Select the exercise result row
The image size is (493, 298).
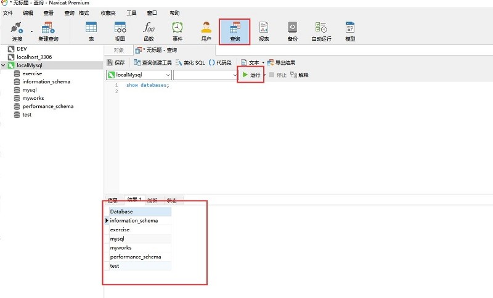[x=140, y=230]
